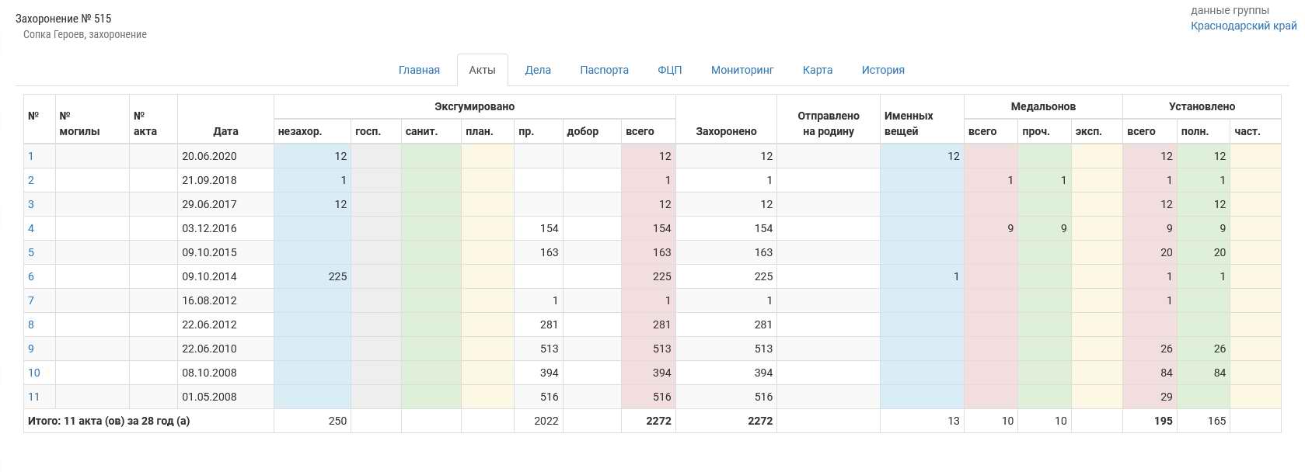The width and height of the screenshot is (1305, 472).
Task: Click row 9 link dated 22.06.2010
Action: pyautogui.click(x=31, y=349)
